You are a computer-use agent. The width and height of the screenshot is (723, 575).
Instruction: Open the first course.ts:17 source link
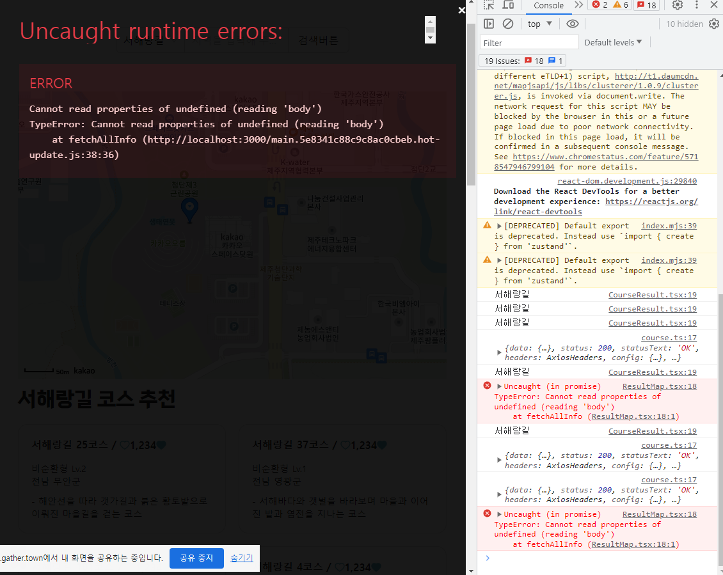pyautogui.click(x=669, y=338)
